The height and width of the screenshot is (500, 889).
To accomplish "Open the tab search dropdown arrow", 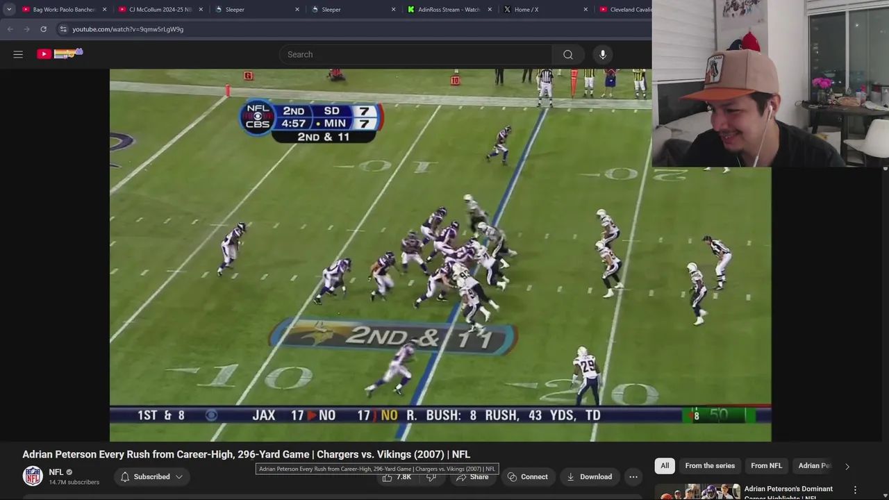I will [9, 9].
